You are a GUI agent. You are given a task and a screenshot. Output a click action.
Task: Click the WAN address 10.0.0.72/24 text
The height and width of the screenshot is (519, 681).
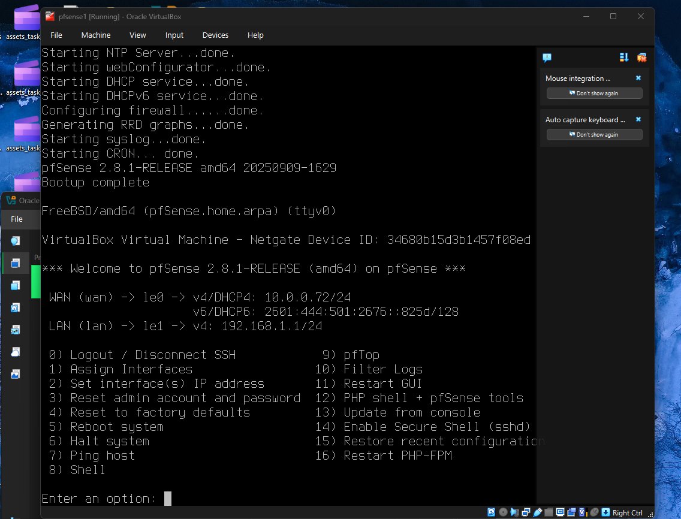(308, 297)
